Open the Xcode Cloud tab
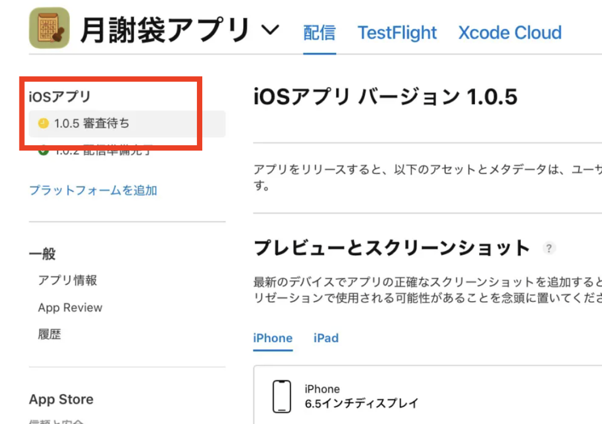Screen dimensions: 602x424 point(510,32)
